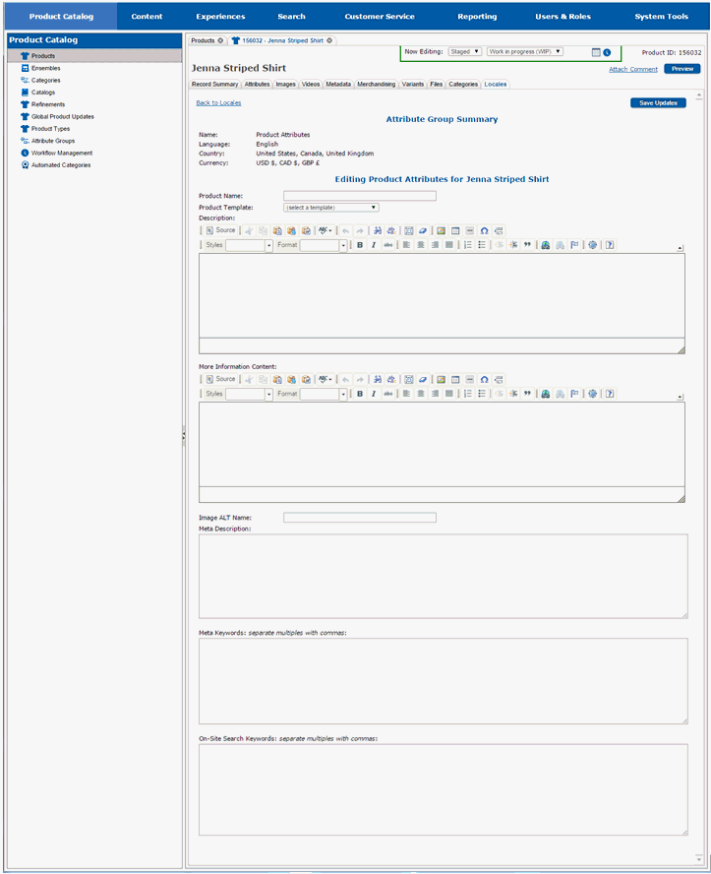Close the 156032 Jenna Striped Shirt tab
This screenshot has height=874, width=711.
pyautogui.click(x=329, y=40)
